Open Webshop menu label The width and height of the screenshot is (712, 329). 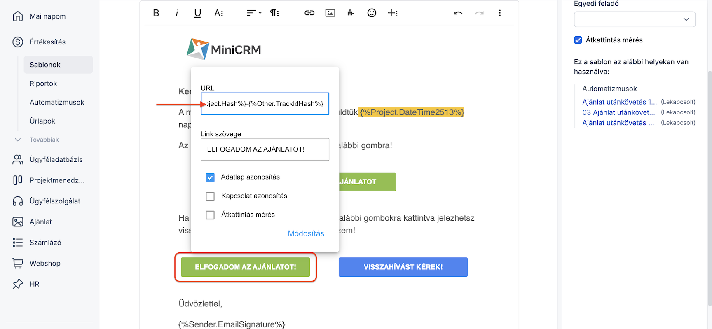coord(45,264)
